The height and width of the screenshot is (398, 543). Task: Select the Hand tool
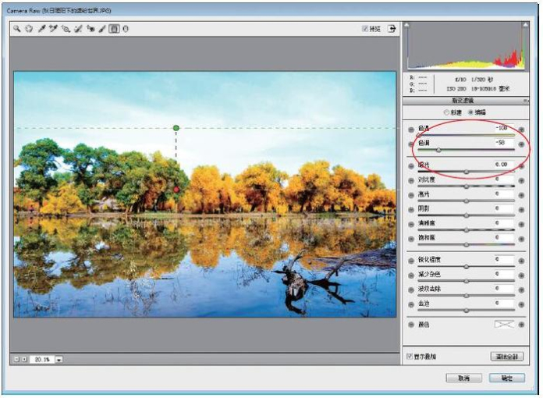click(28, 29)
